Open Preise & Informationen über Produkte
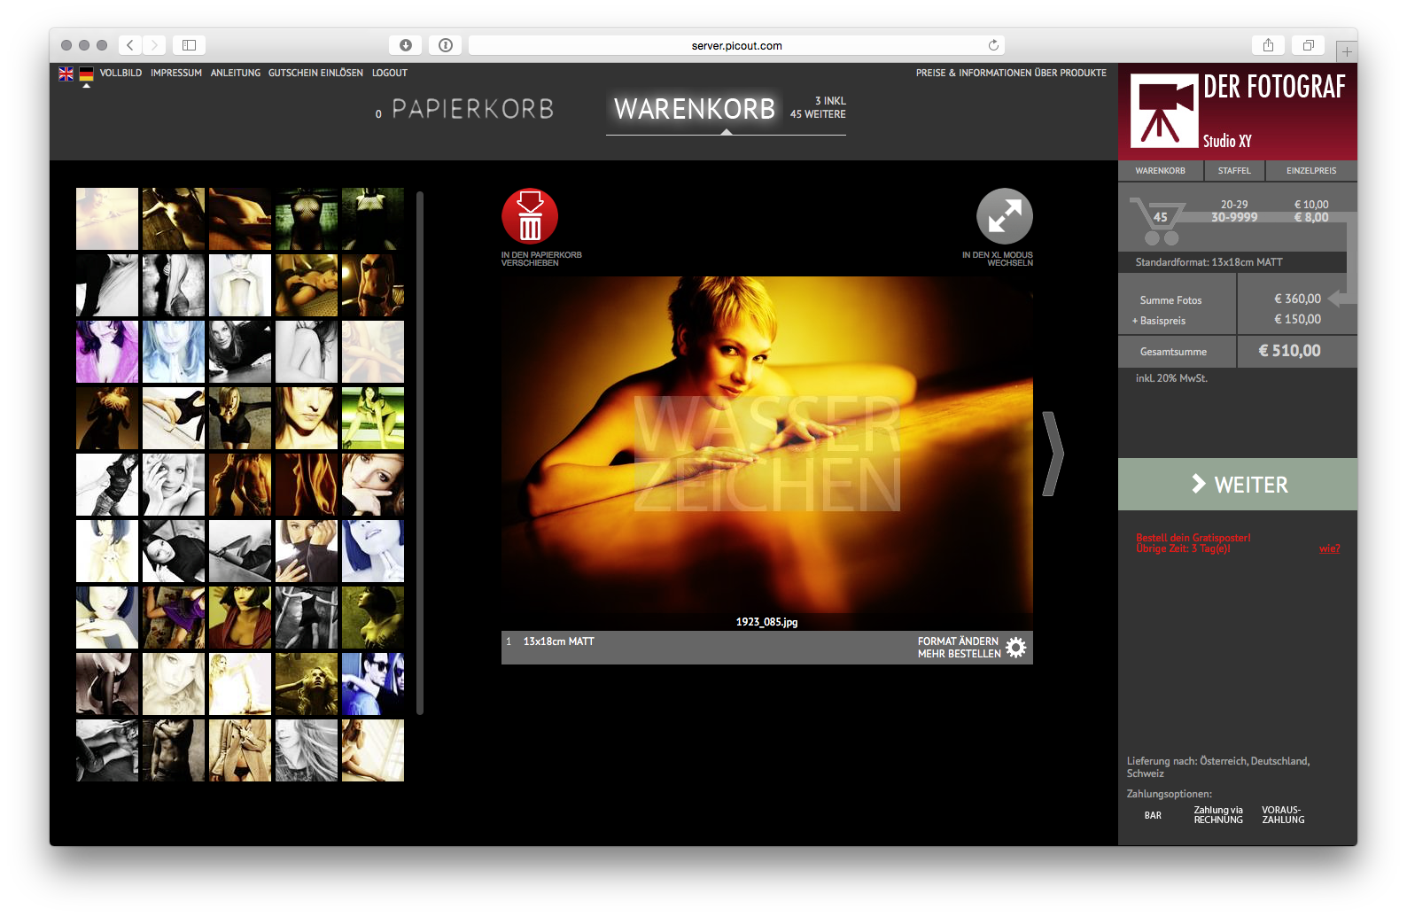 click(x=1011, y=74)
